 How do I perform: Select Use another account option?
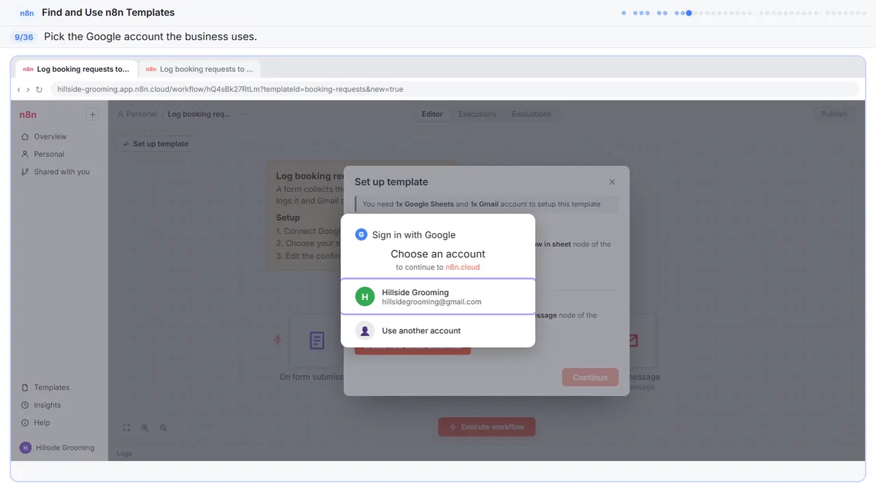point(438,331)
